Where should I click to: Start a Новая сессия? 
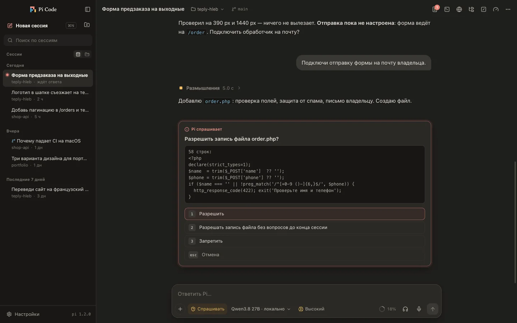pos(32,25)
